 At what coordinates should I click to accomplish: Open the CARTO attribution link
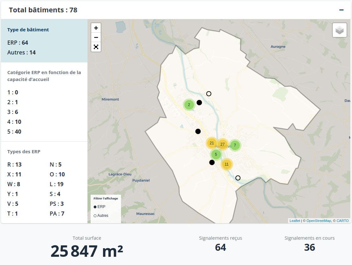click(x=342, y=221)
